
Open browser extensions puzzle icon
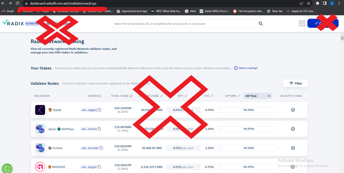coord(317,3)
